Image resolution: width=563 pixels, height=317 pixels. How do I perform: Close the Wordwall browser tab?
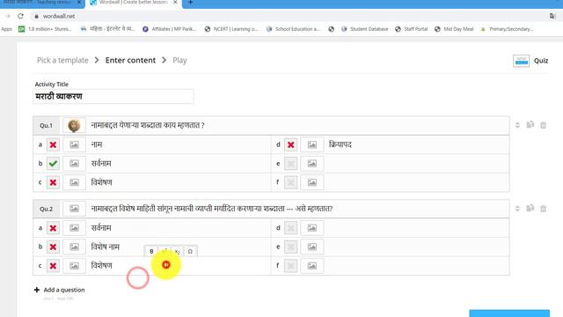coord(175,3)
